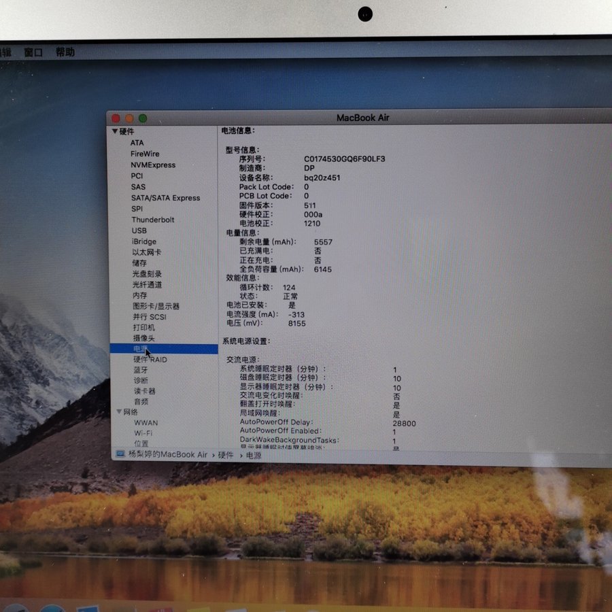
Task: Click the MacBook Air computer name in path bar
Action: (168, 455)
